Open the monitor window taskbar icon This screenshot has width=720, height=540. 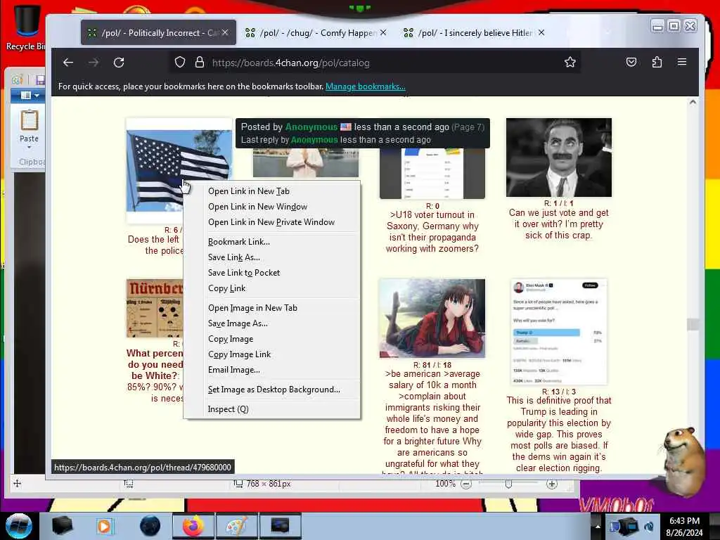(280, 526)
